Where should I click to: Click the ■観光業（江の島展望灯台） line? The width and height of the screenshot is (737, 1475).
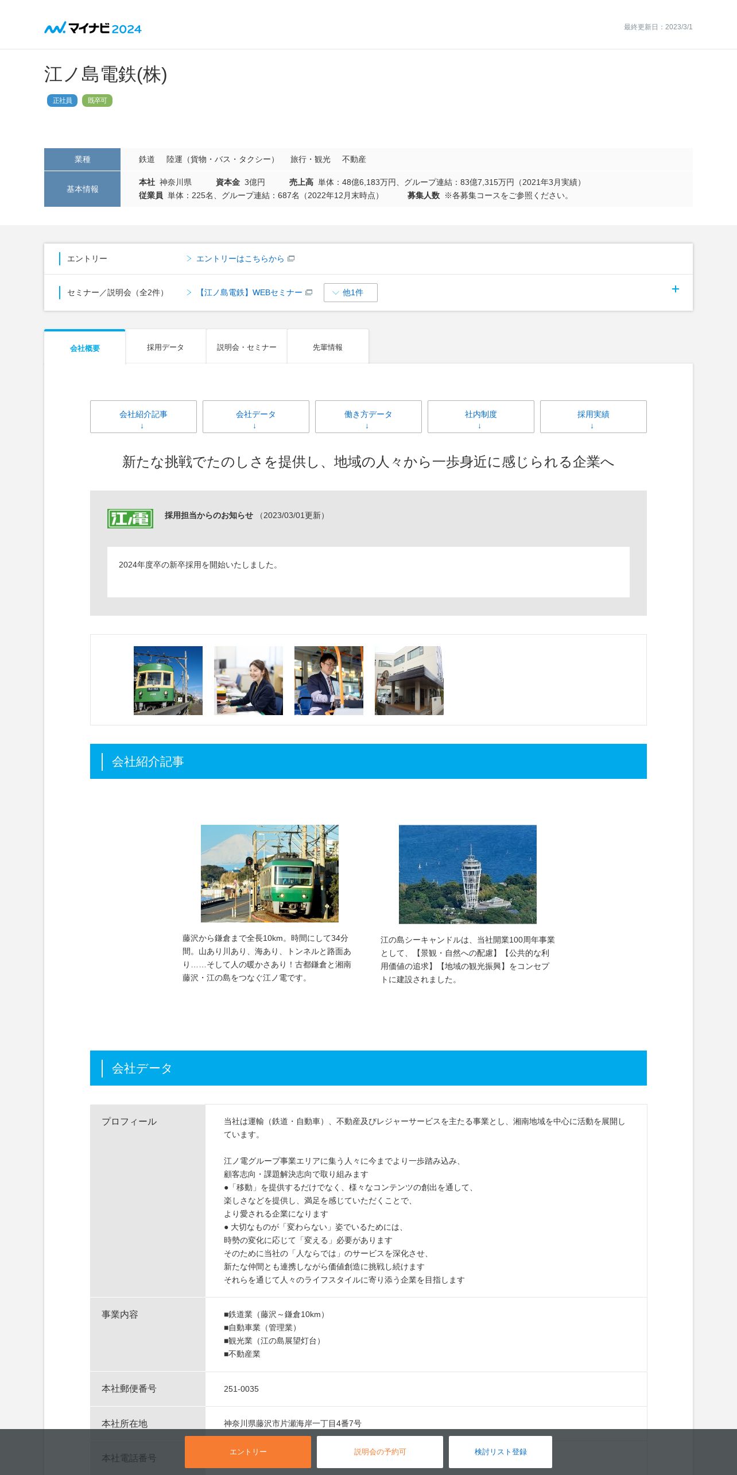[x=274, y=1341]
